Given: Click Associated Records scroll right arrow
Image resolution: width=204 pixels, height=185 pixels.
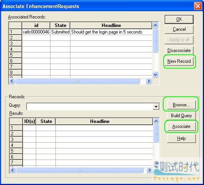Looking at the screenshot, I should [x=149, y=81].
